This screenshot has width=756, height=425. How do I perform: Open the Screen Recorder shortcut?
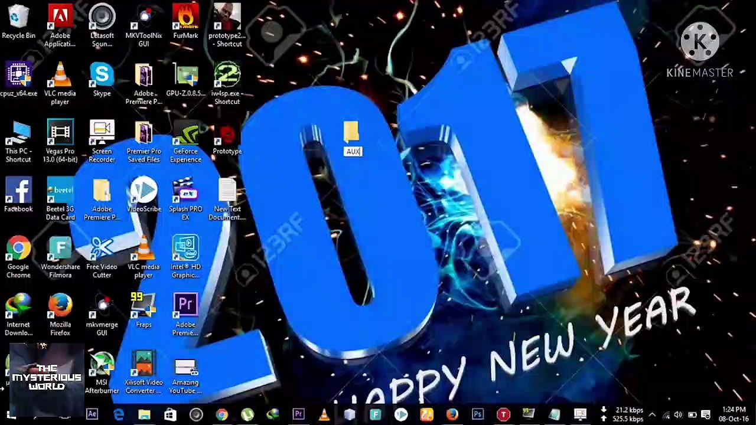click(x=102, y=142)
